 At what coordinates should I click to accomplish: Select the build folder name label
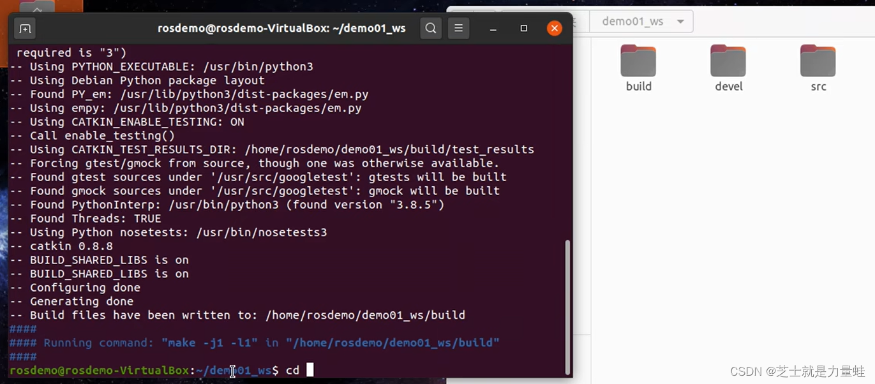point(638,86)
